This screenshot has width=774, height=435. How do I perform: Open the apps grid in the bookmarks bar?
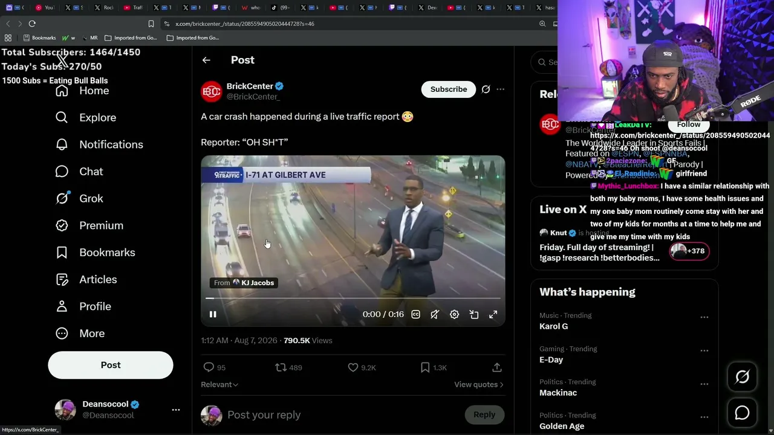8,37
